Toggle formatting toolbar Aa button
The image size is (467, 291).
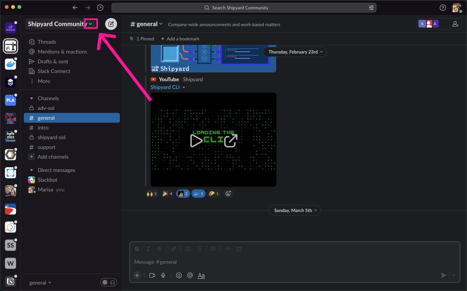coord(201,275)
